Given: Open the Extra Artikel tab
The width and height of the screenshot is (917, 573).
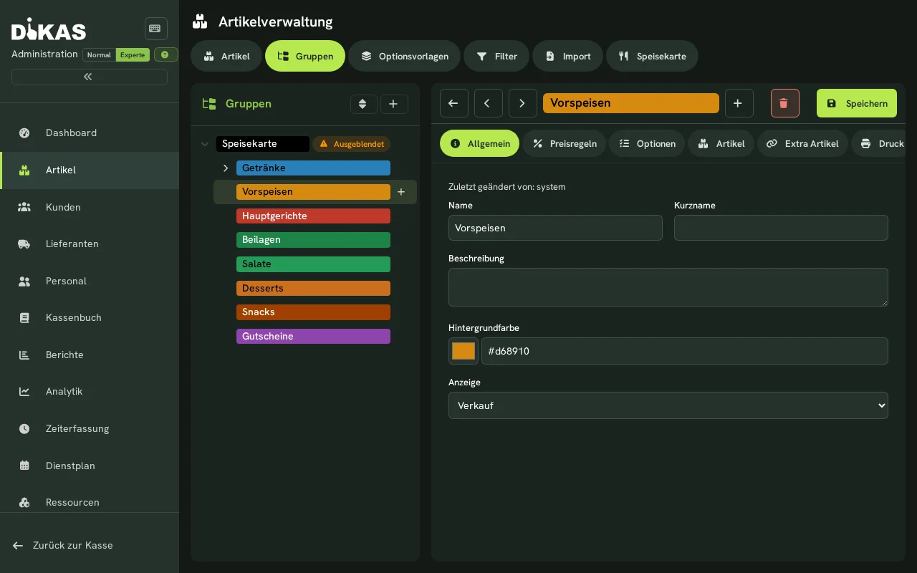Looking at the screenshot, I should tap(802, 143).
